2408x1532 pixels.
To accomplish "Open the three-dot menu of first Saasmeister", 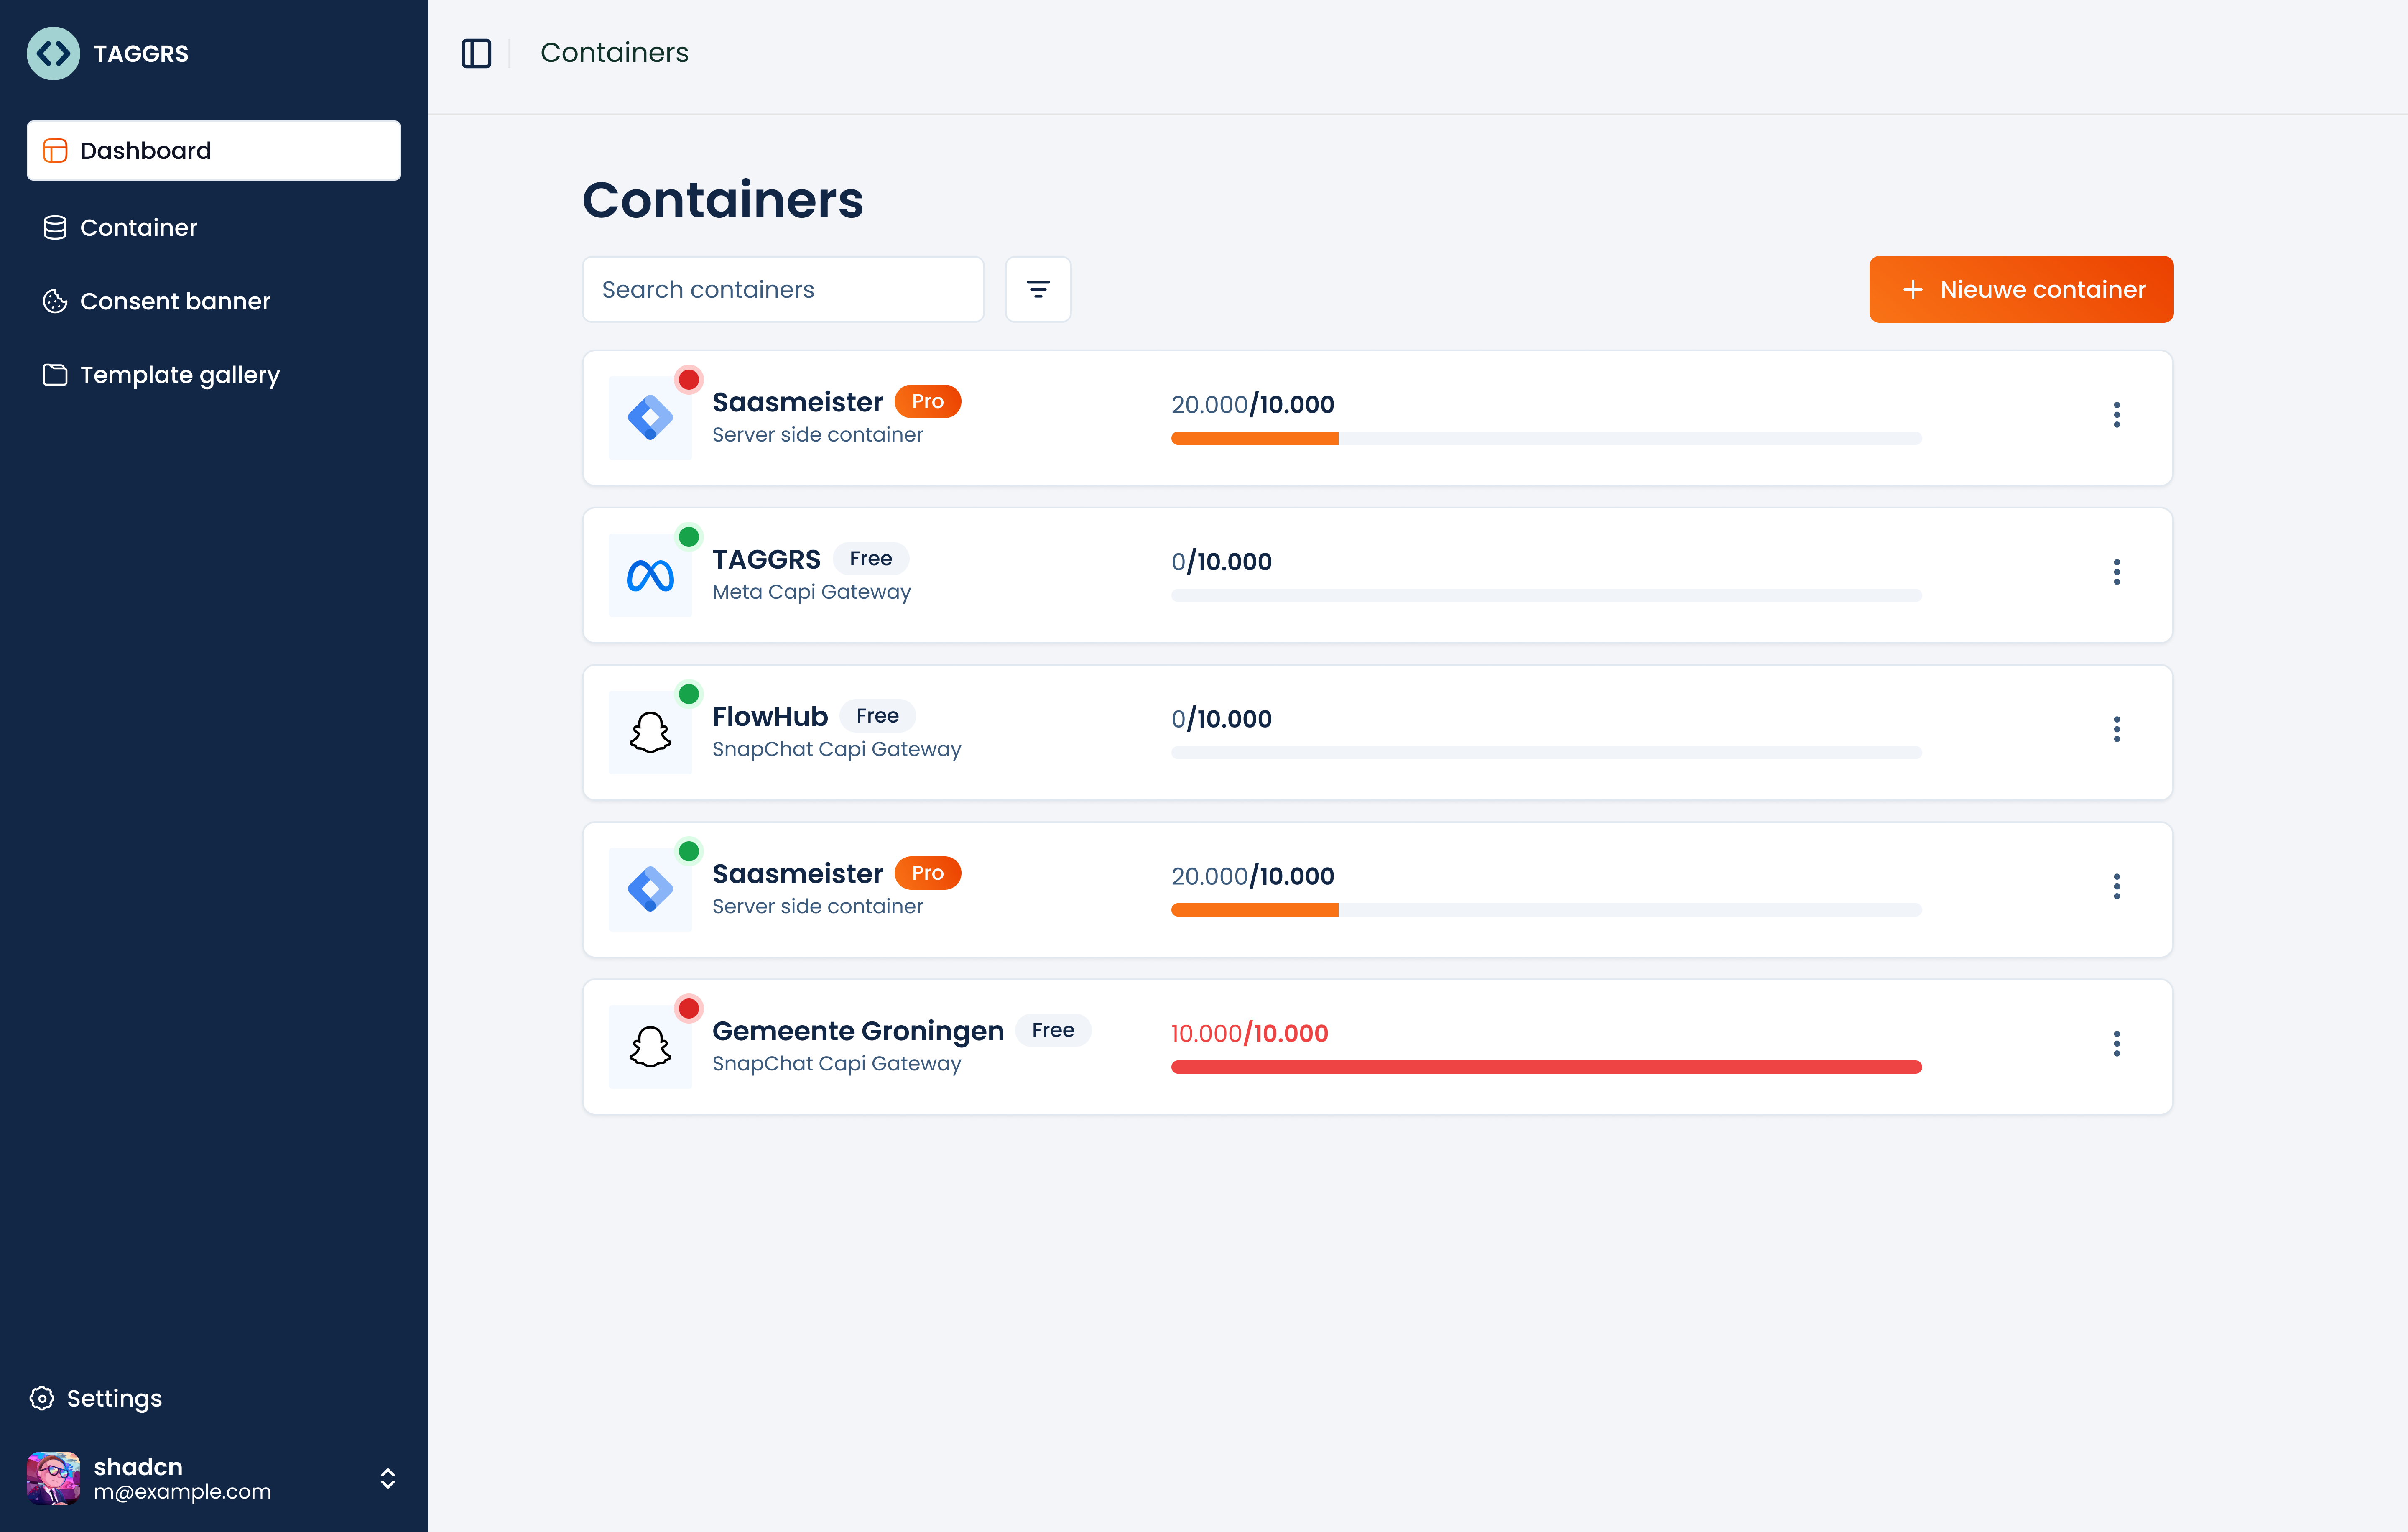I will pyautogui.click(x=2117, y=415).
